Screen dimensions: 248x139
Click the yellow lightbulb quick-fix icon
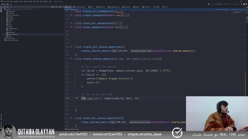tap(77, 98)
